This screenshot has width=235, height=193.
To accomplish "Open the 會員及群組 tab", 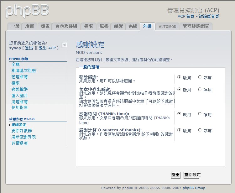I will point(66,26).
